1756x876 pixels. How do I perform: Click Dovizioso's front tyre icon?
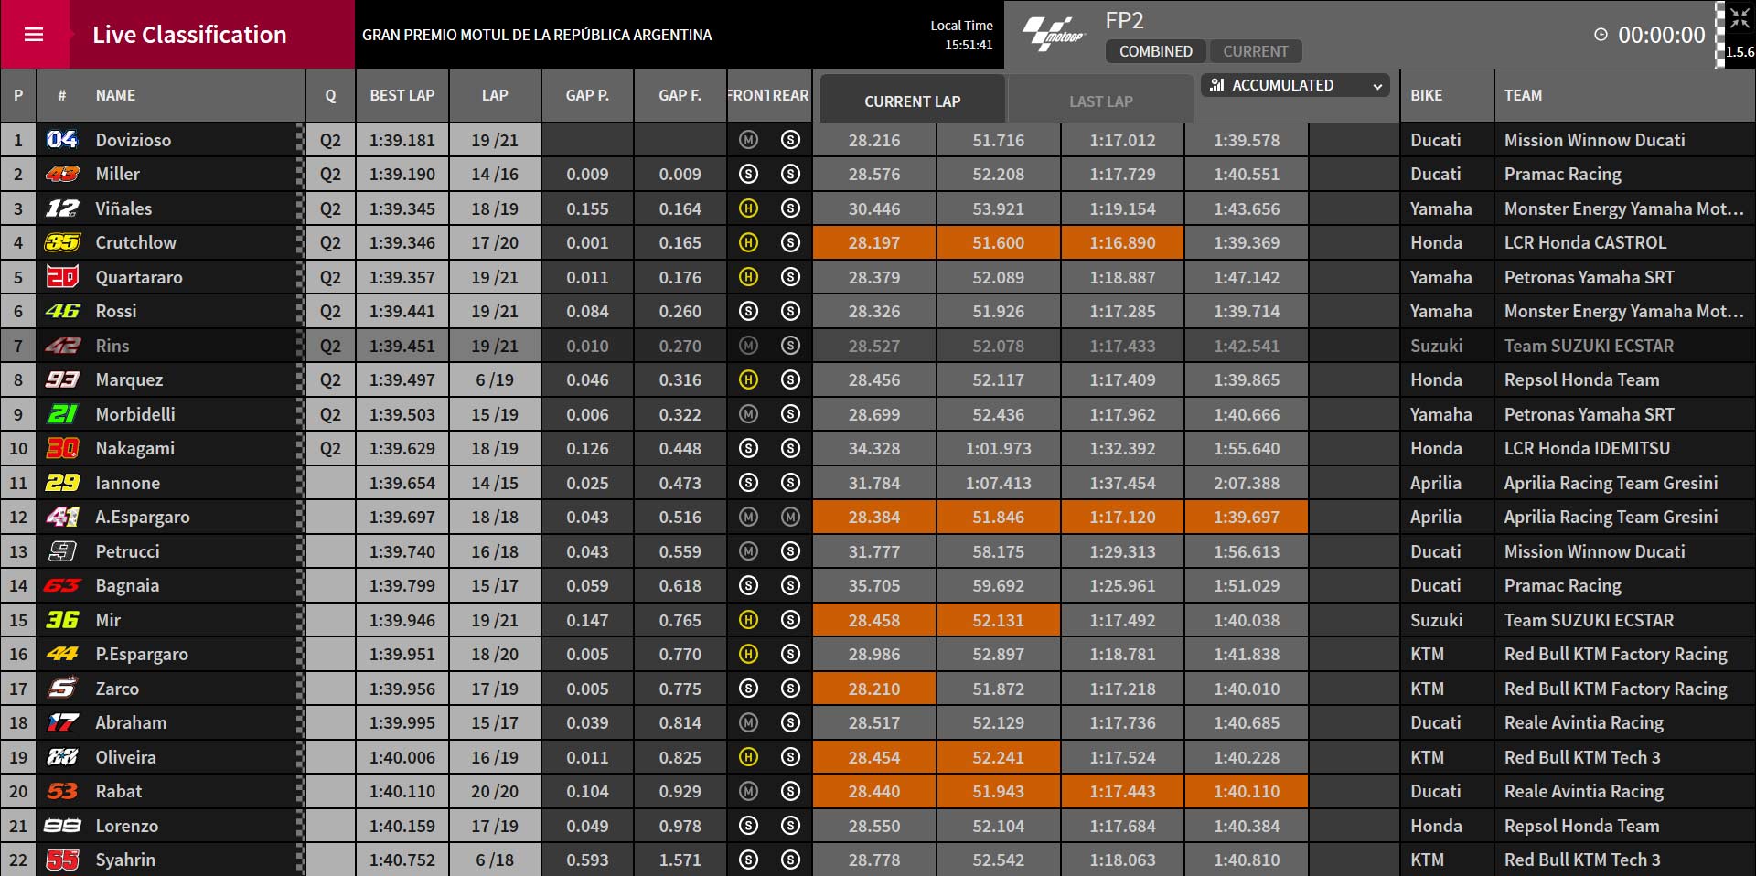pos(748,140)
